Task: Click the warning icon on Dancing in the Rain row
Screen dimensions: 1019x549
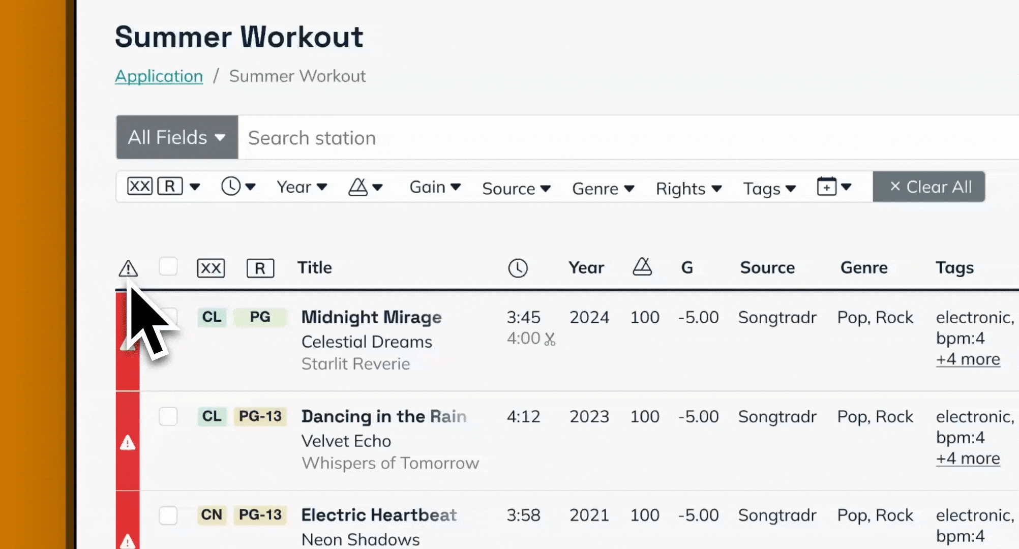Action: (x=128, y=443)
